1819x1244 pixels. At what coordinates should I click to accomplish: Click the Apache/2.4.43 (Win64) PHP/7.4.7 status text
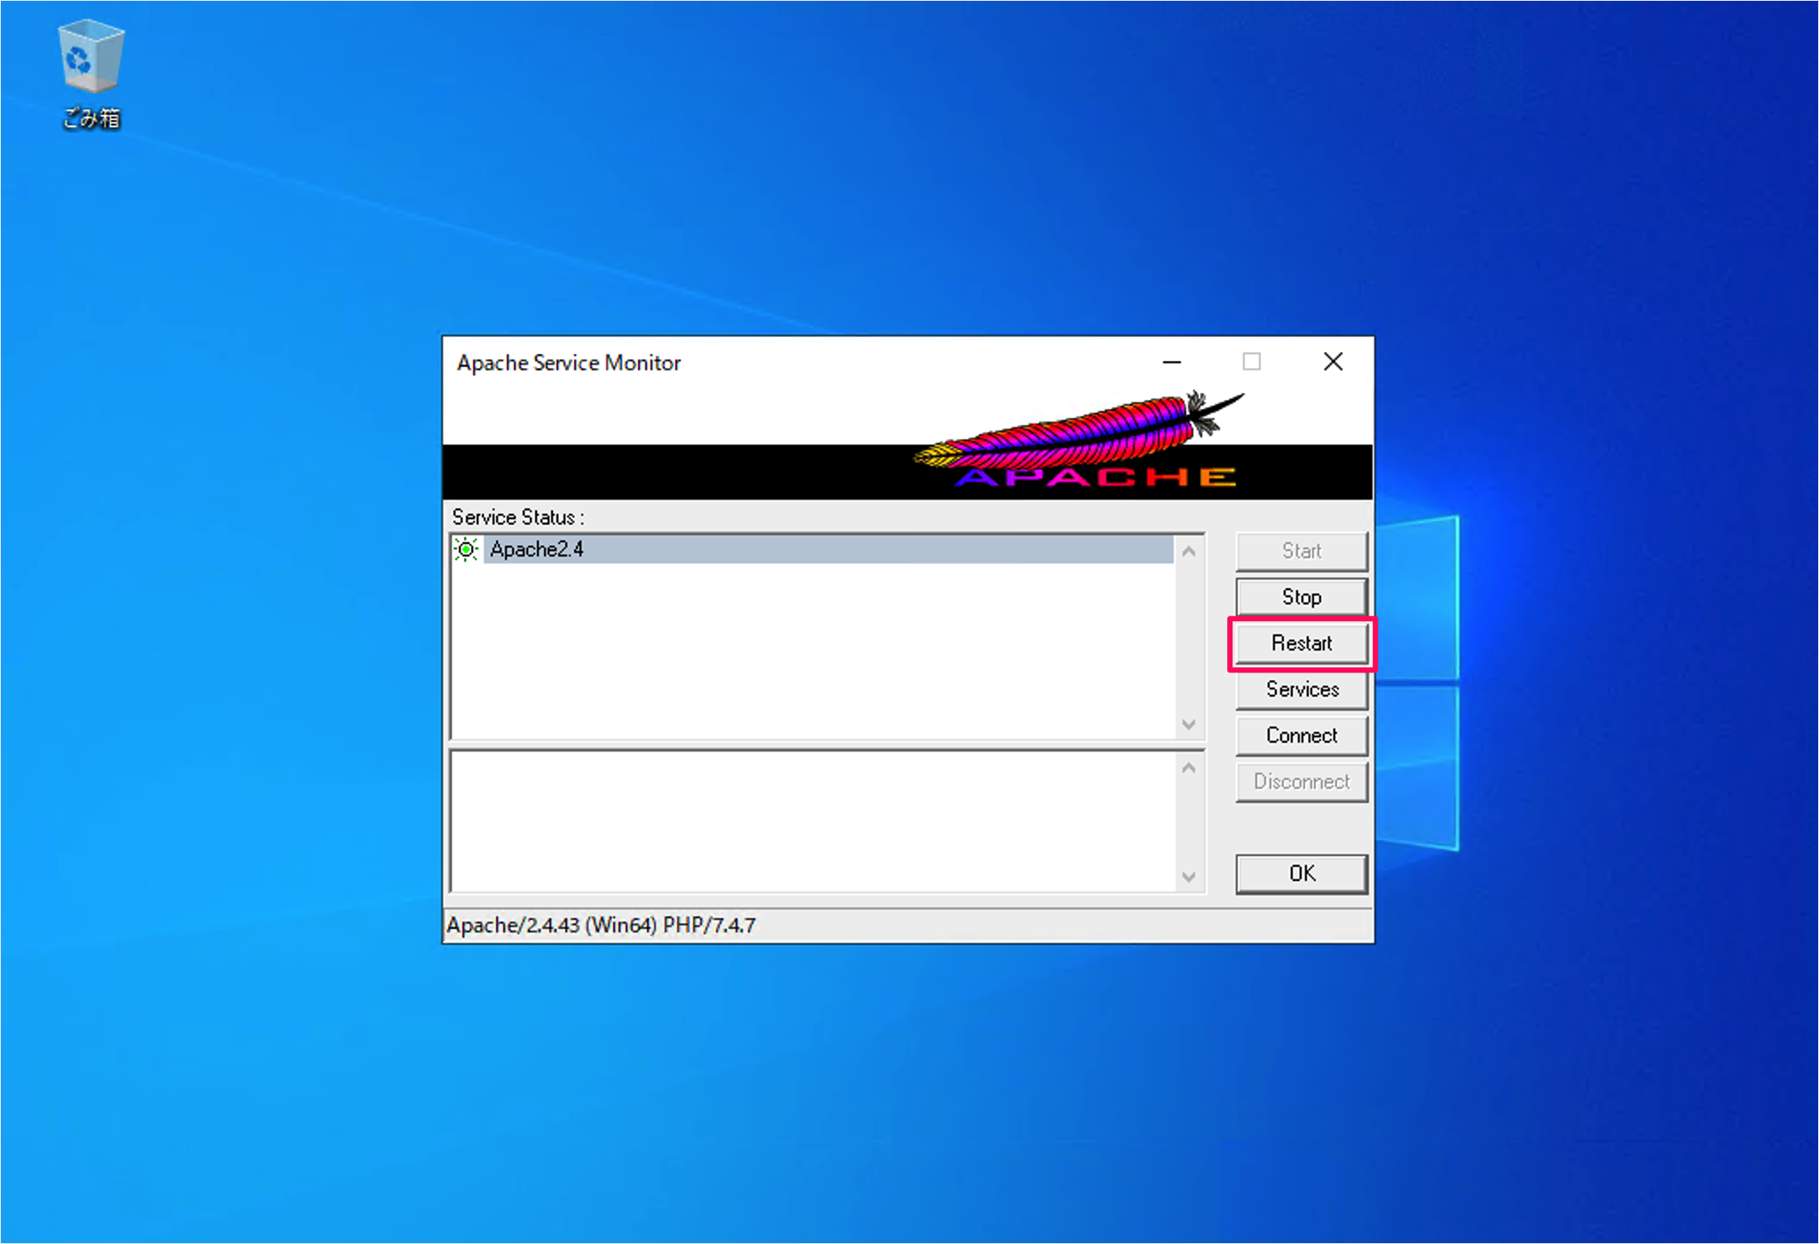602,925
